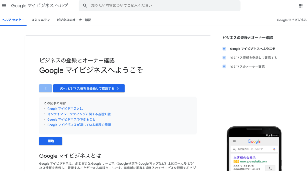Tap phone mockup hamburger icon
The image size is (308, 171).
click(x=234, y=141)
